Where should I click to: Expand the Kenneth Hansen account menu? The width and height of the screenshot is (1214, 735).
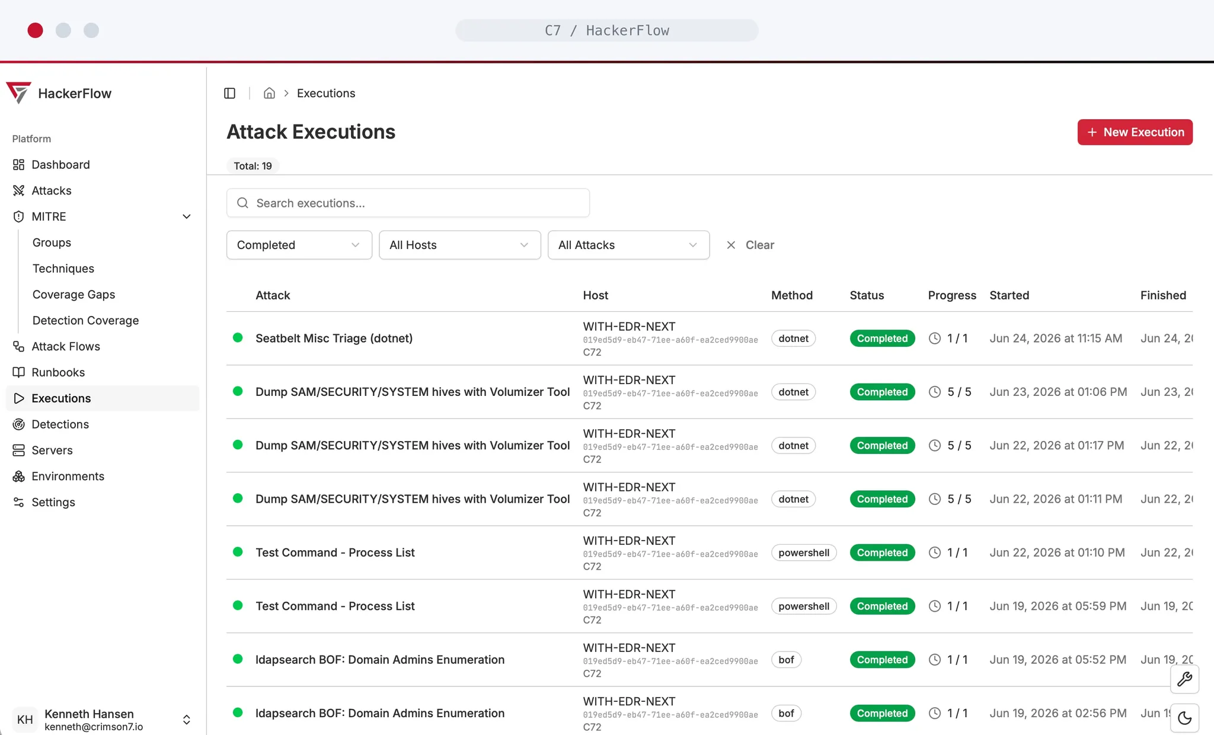[x=187, y=720]
